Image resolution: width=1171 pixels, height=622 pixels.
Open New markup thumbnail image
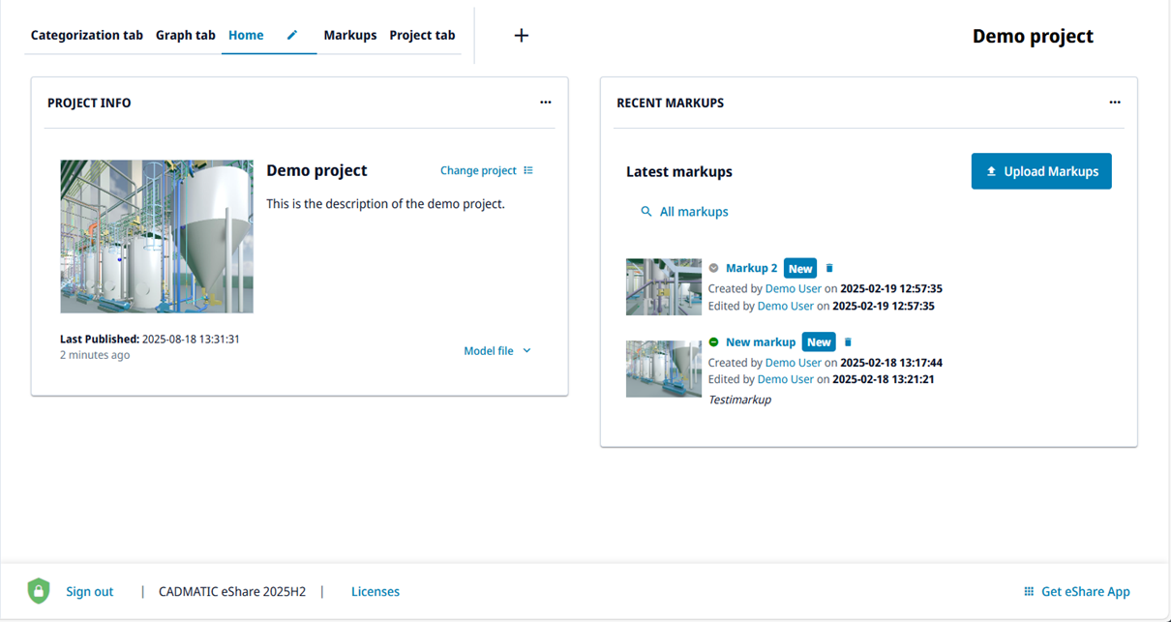[x=664, y=369]
